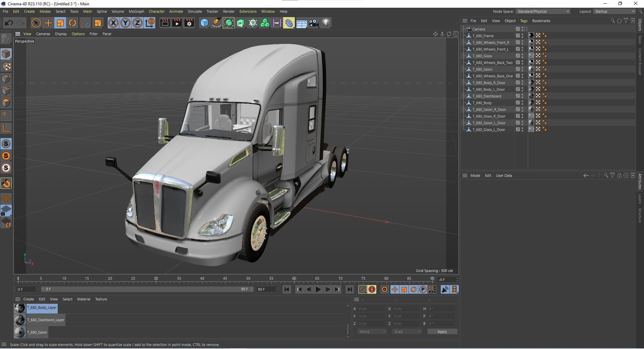644x349 pixels.
Task: Open Object Manager Tags menu
Action: point(524,21)
